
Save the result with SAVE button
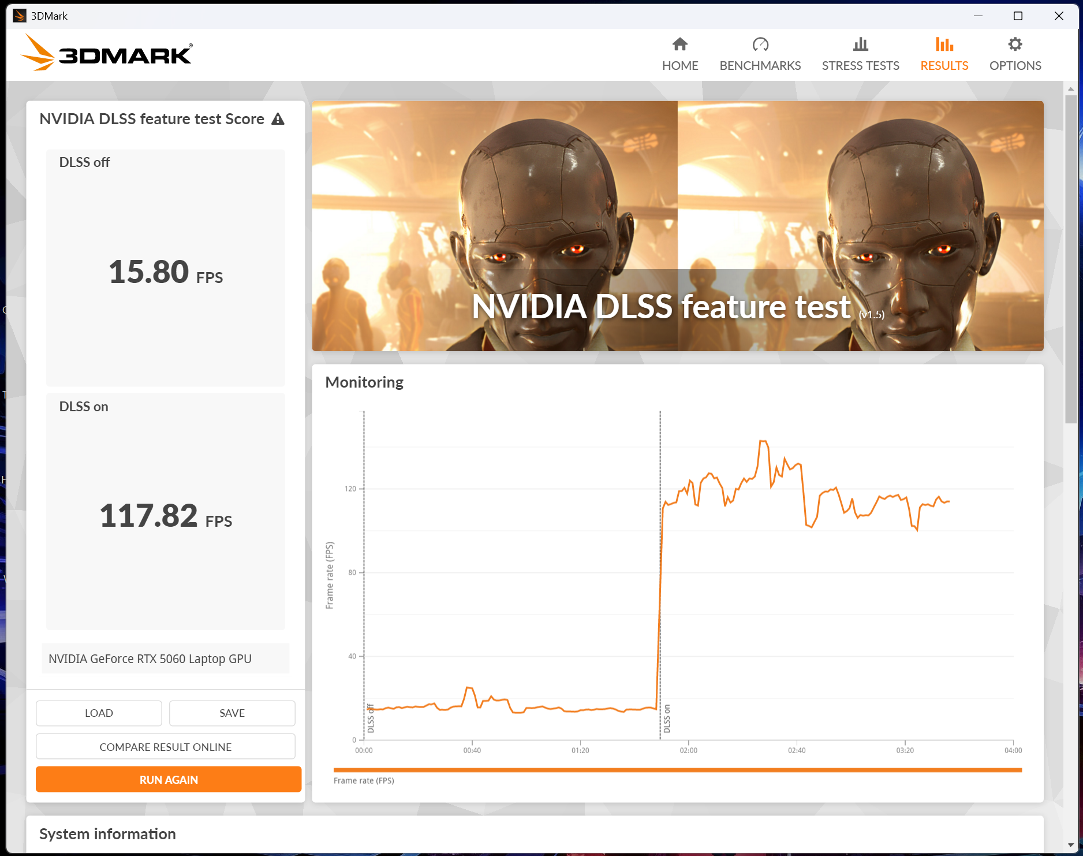232,713
